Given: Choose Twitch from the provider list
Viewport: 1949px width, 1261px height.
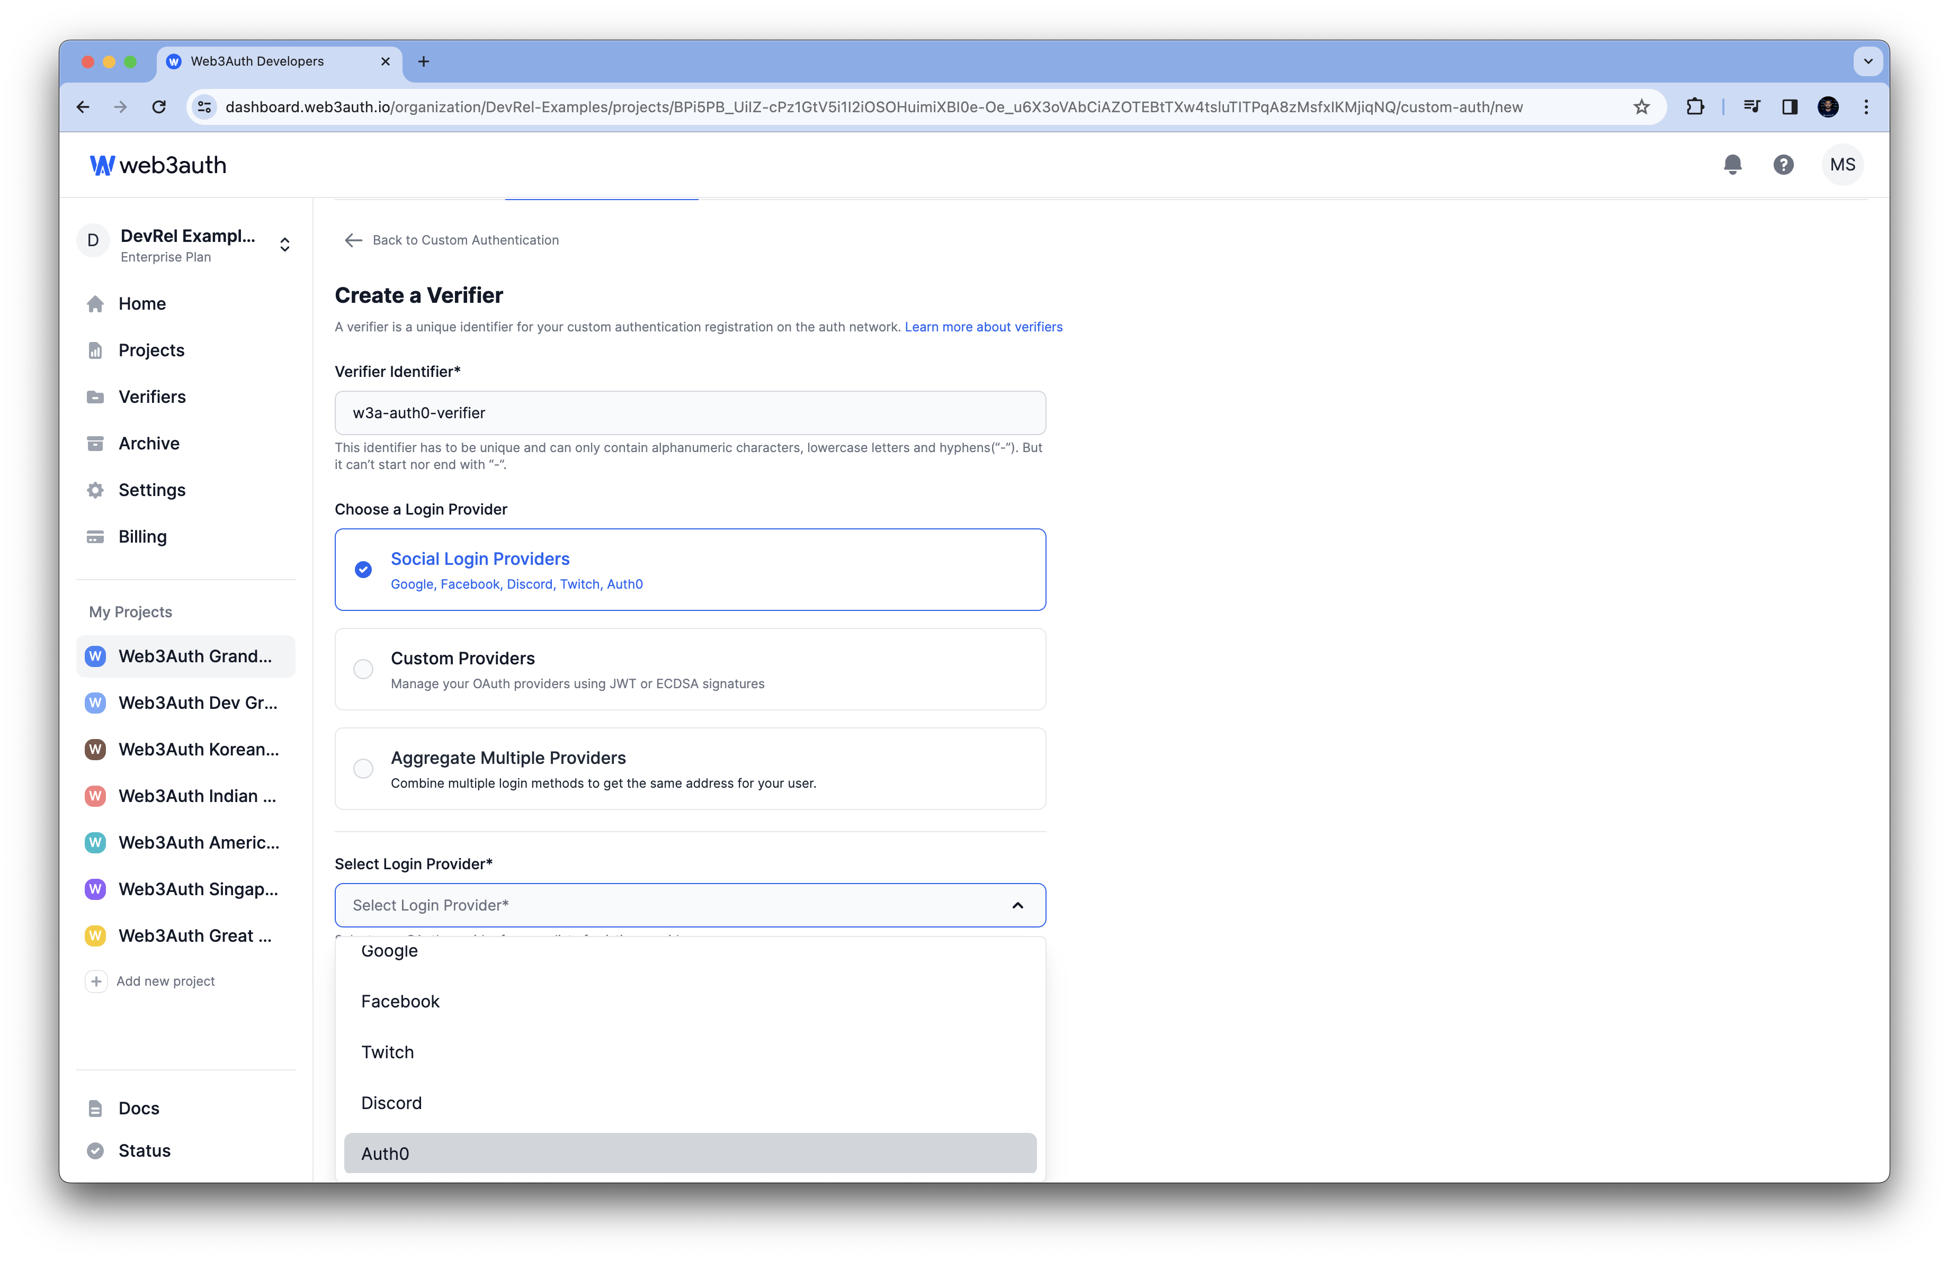Looking at the screenshot, I should [690, 1052].
